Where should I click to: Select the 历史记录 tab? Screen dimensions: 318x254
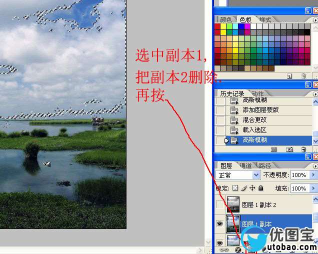(x=232, y=93)
